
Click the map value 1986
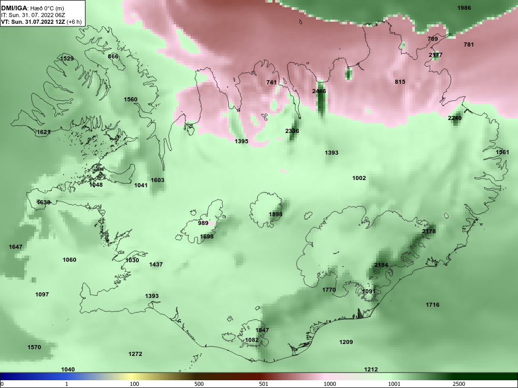pyautogui.click(x=464, y=8)
